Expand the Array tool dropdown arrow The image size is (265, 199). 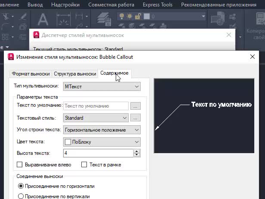click(13, 37)
